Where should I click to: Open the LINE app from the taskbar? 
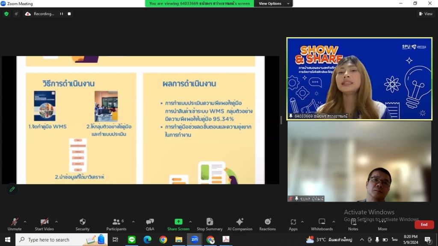pos(132,240)
